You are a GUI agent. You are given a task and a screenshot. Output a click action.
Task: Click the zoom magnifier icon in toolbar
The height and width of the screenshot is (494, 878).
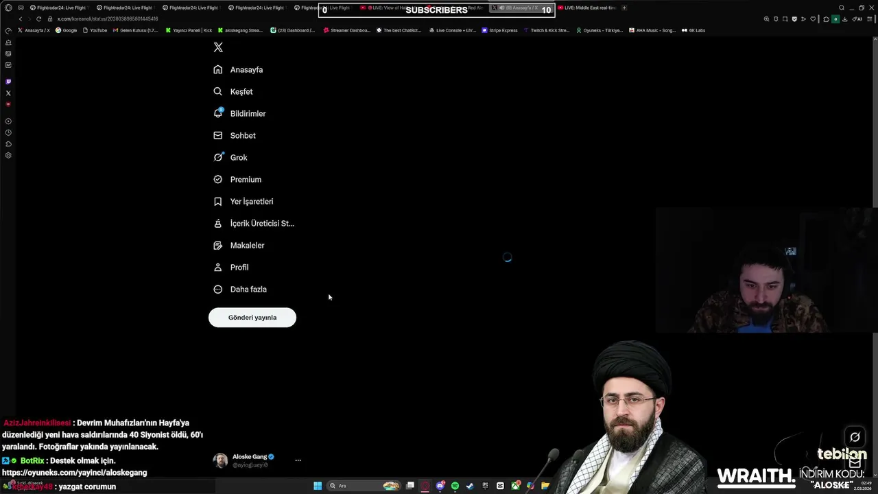coord(766,19)
